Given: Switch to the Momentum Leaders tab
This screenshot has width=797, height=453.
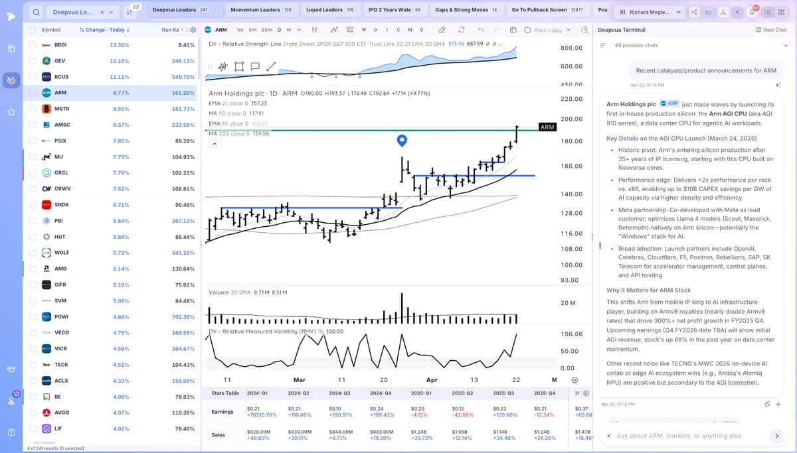Looking at the screenshot, I should coord(260,10).
